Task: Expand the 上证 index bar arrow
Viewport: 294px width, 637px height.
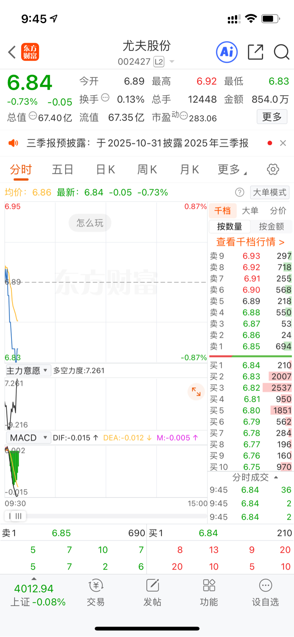Action: coord(34,579)
